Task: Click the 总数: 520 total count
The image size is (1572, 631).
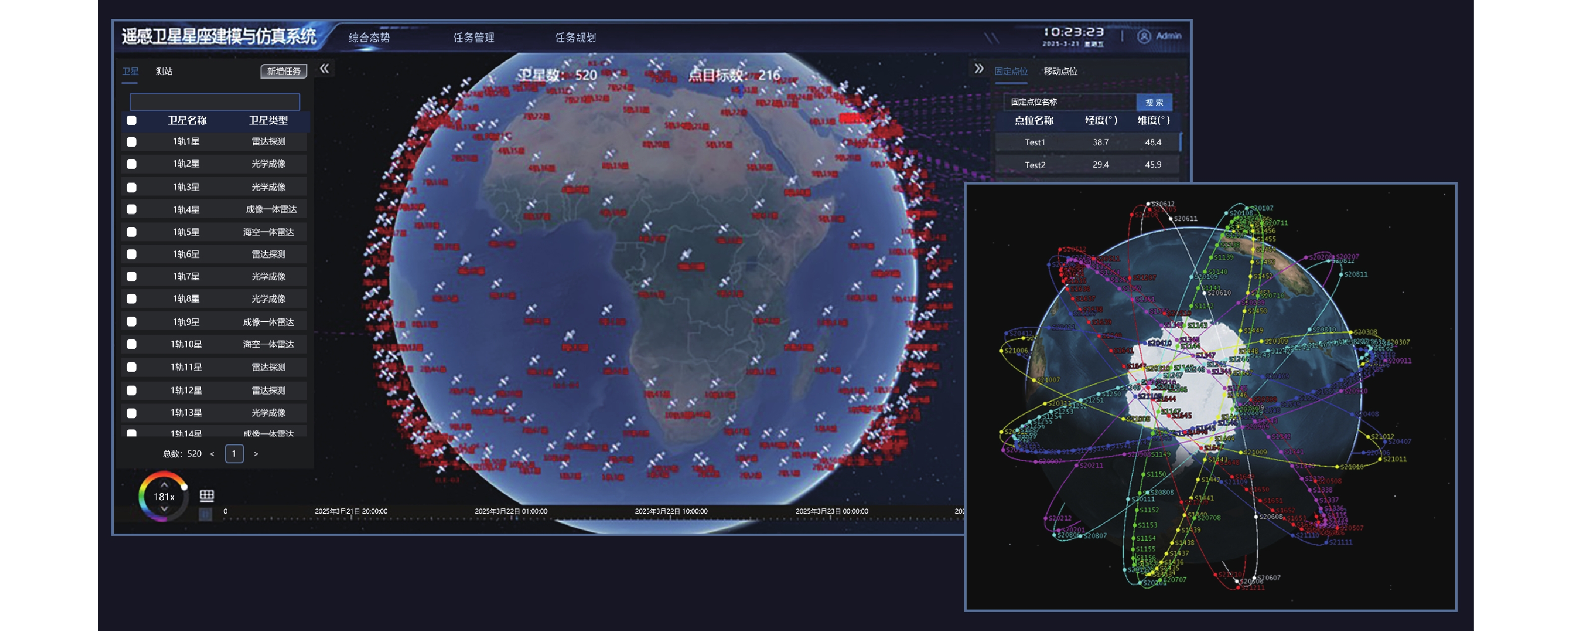Action: [x=182, y=454]
